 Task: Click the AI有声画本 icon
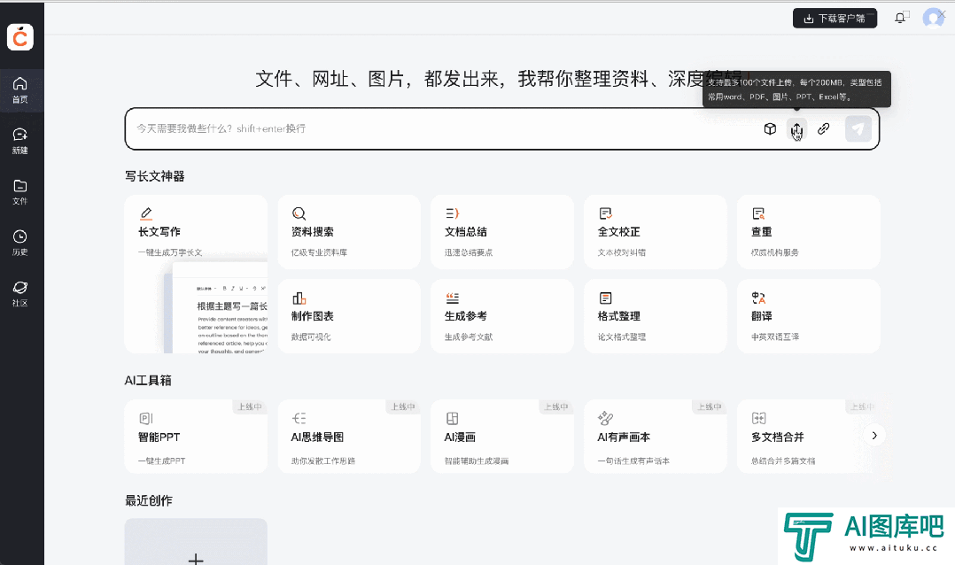pyautogui.click(x=605, y=418)
